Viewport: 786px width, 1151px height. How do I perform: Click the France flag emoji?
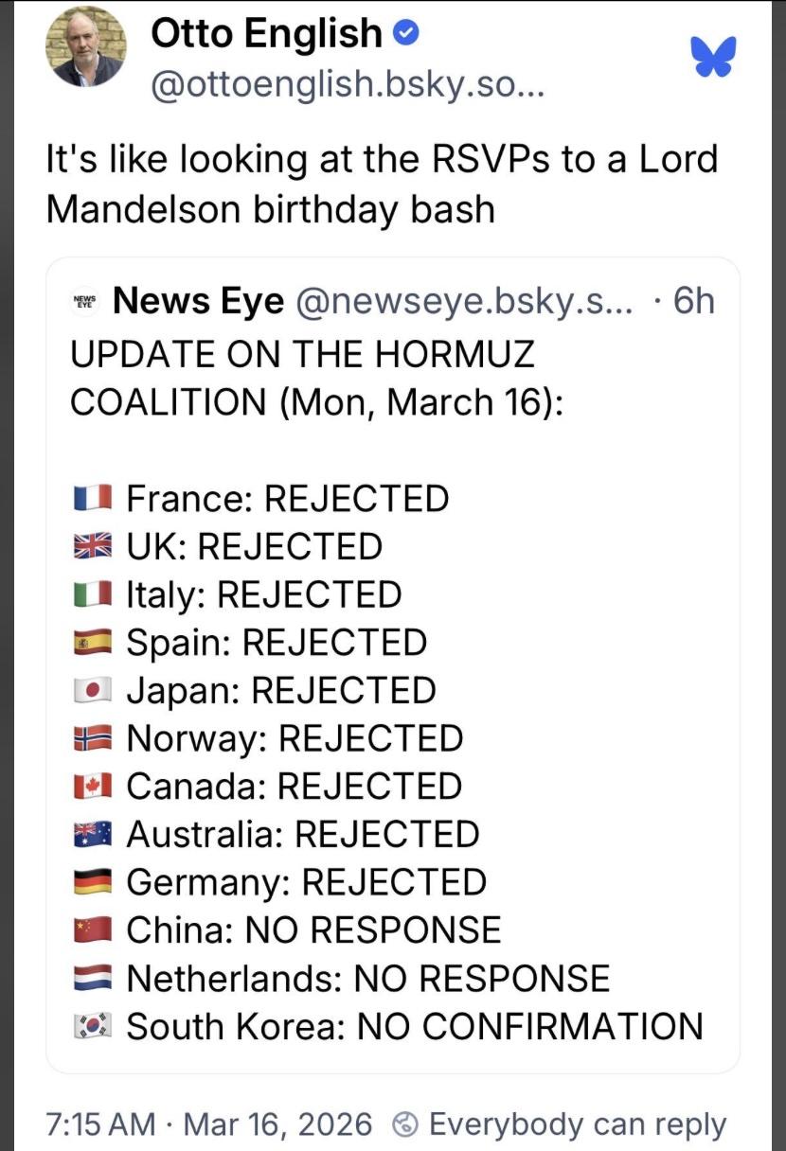(x=93, y=498)
